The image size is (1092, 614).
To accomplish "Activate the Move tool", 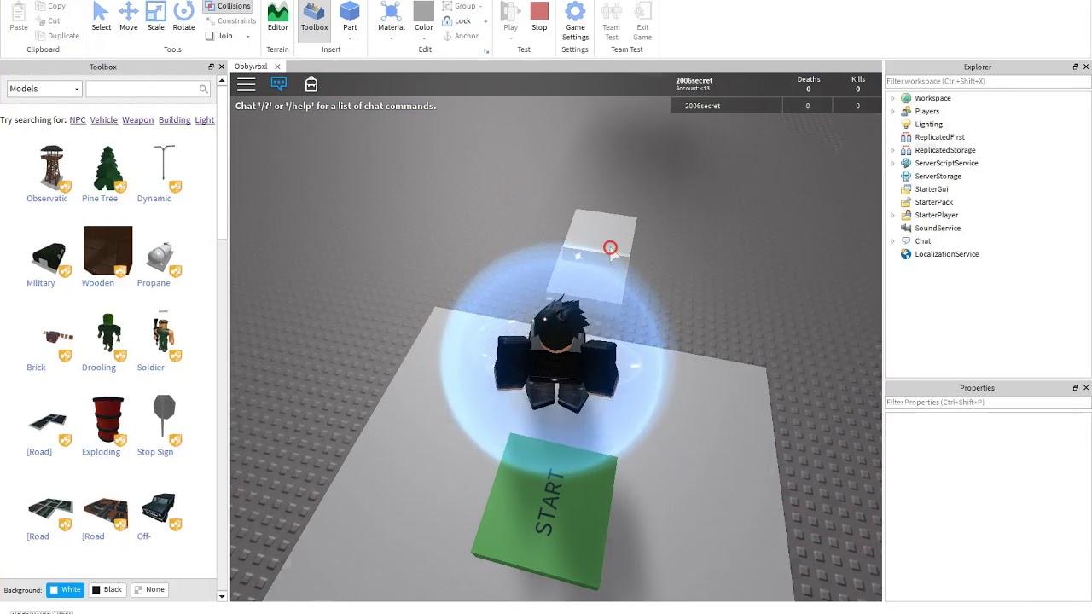I will click(128, 17).
